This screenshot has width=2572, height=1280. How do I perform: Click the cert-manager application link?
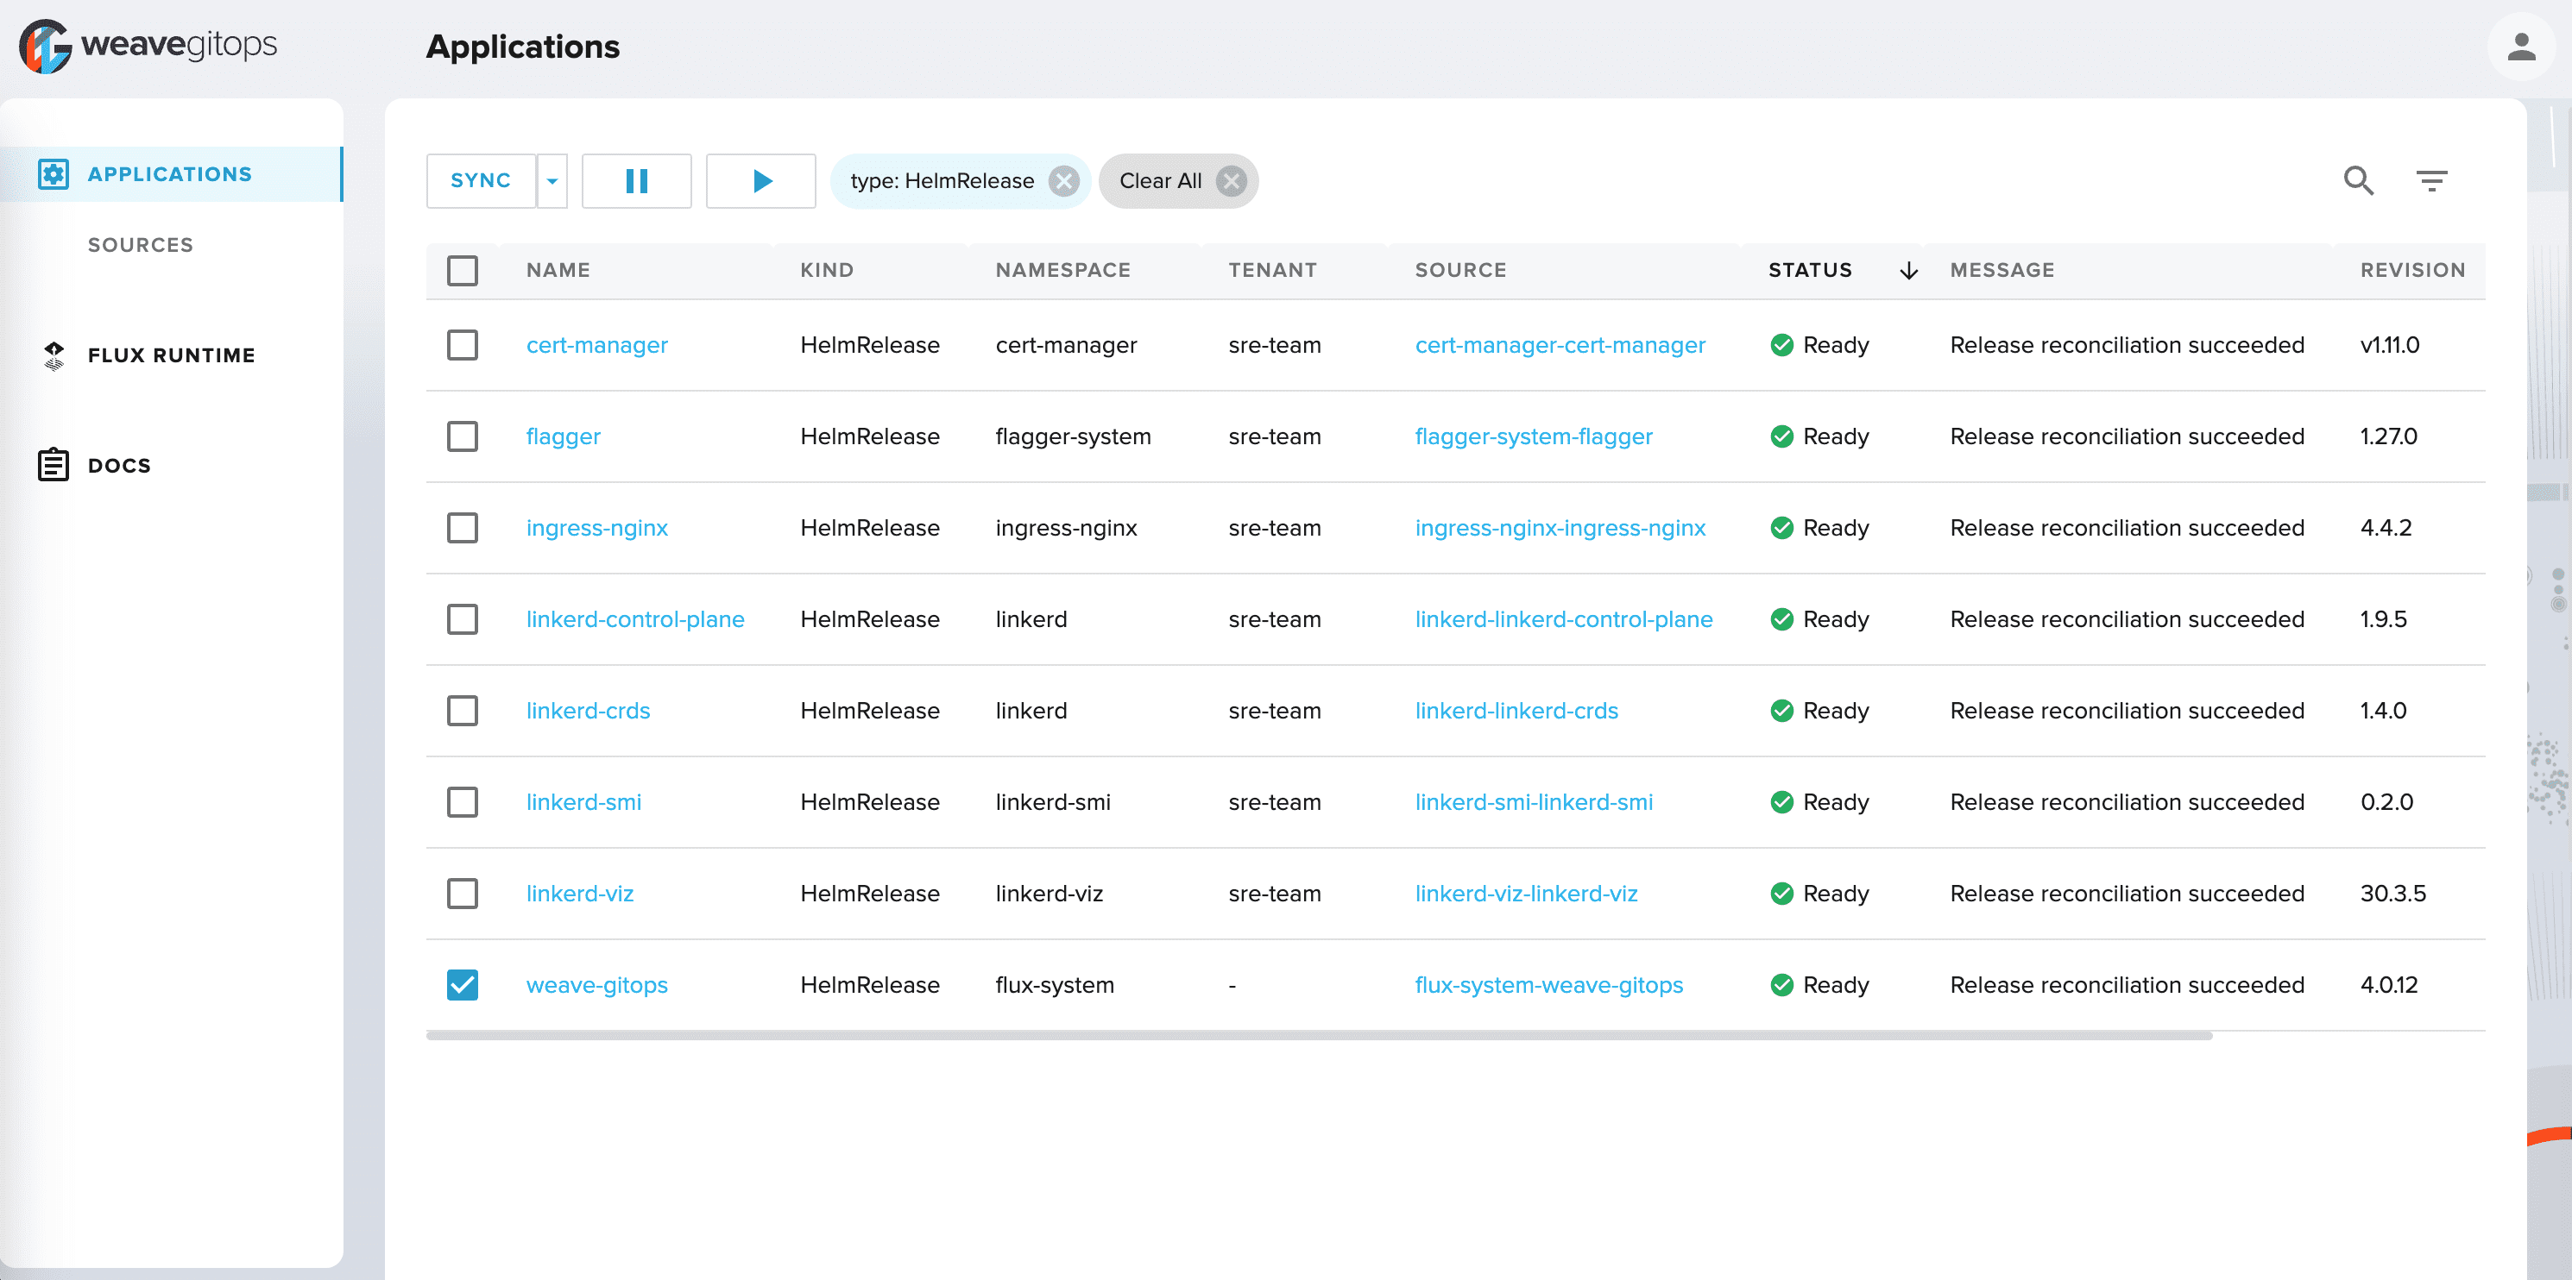(x=596, y=344)
